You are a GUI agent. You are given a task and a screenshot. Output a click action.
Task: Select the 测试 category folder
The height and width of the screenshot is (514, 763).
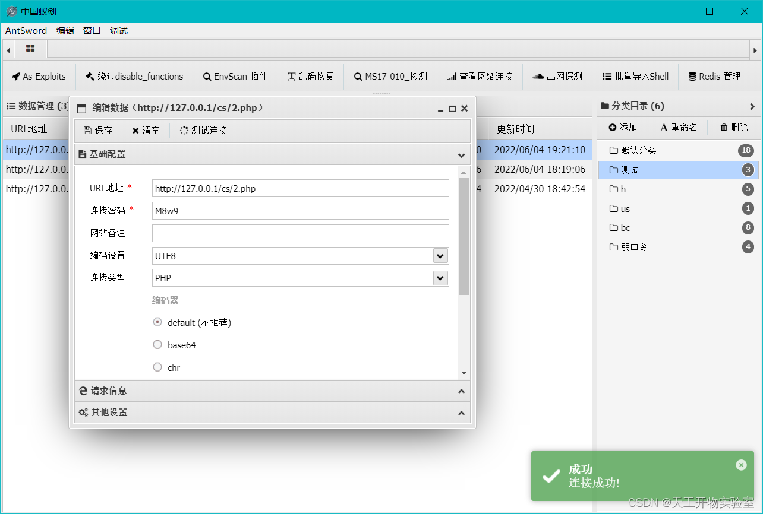pos(678,170)
